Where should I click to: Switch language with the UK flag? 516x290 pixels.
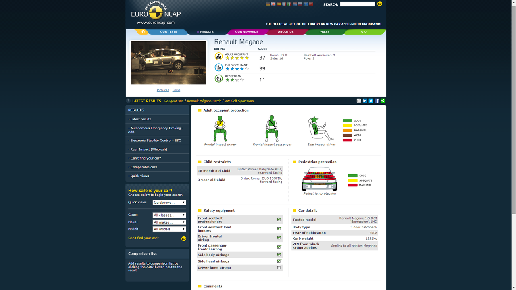pyautogui.click(x=273, y=4)
